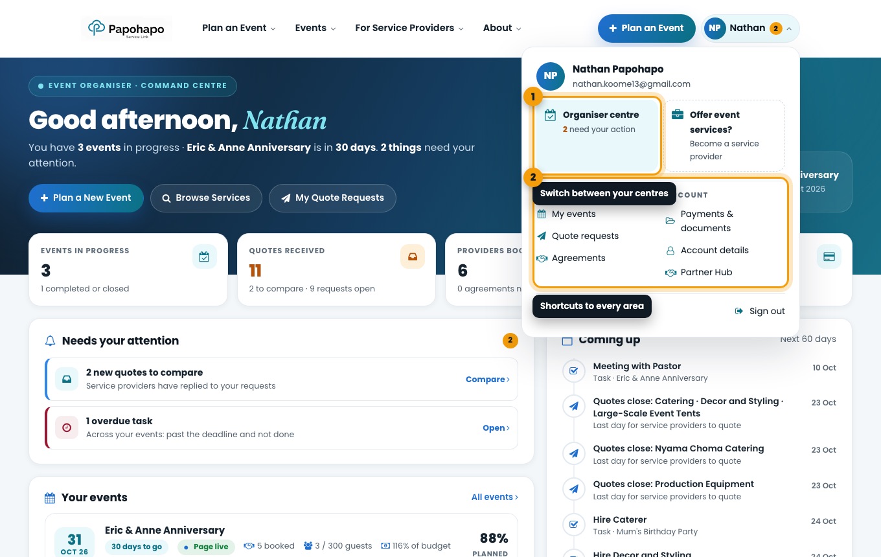Click Plan a New Event button
The image size is (881, 557).
click(86, 198)
